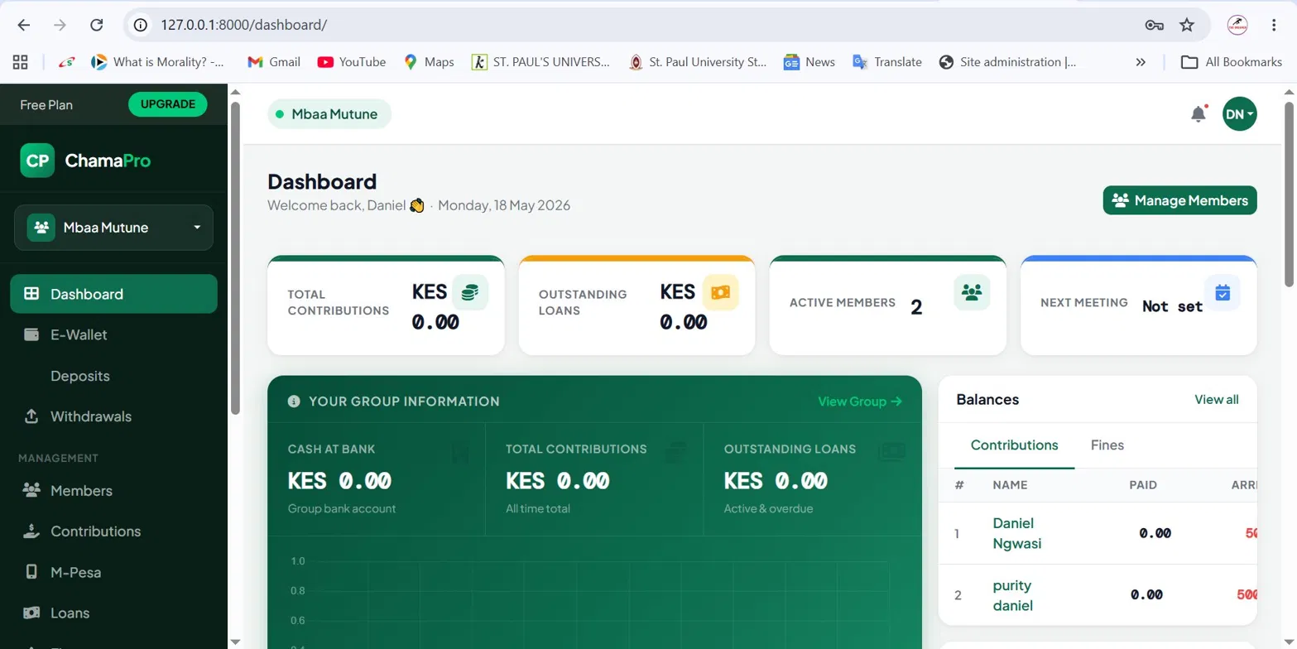Click the NAME column header
The image size is (1297, 649).
(1010, 485)
